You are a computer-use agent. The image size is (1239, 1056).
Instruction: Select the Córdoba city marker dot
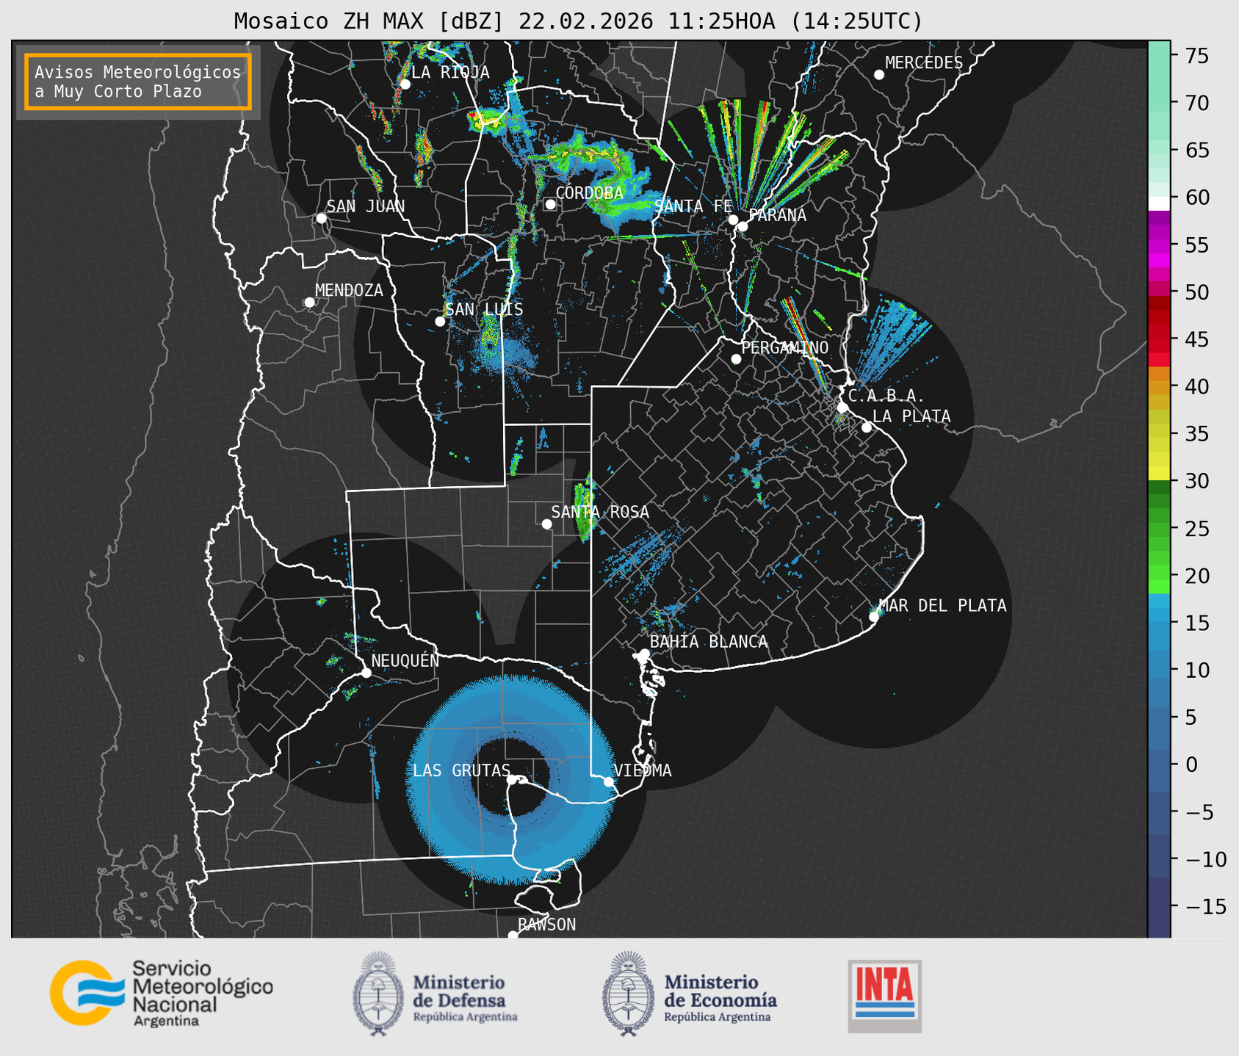pyautogui.click(x=550, y=204)
